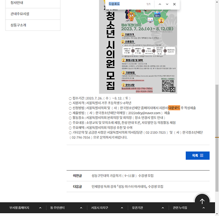Screen dimensions: 219x216
Task: Click the phone number 02-2180-7825
Action: (156, 132)
